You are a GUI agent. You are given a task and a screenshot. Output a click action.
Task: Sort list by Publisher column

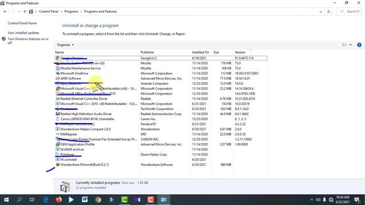click(x=147, y=52)
